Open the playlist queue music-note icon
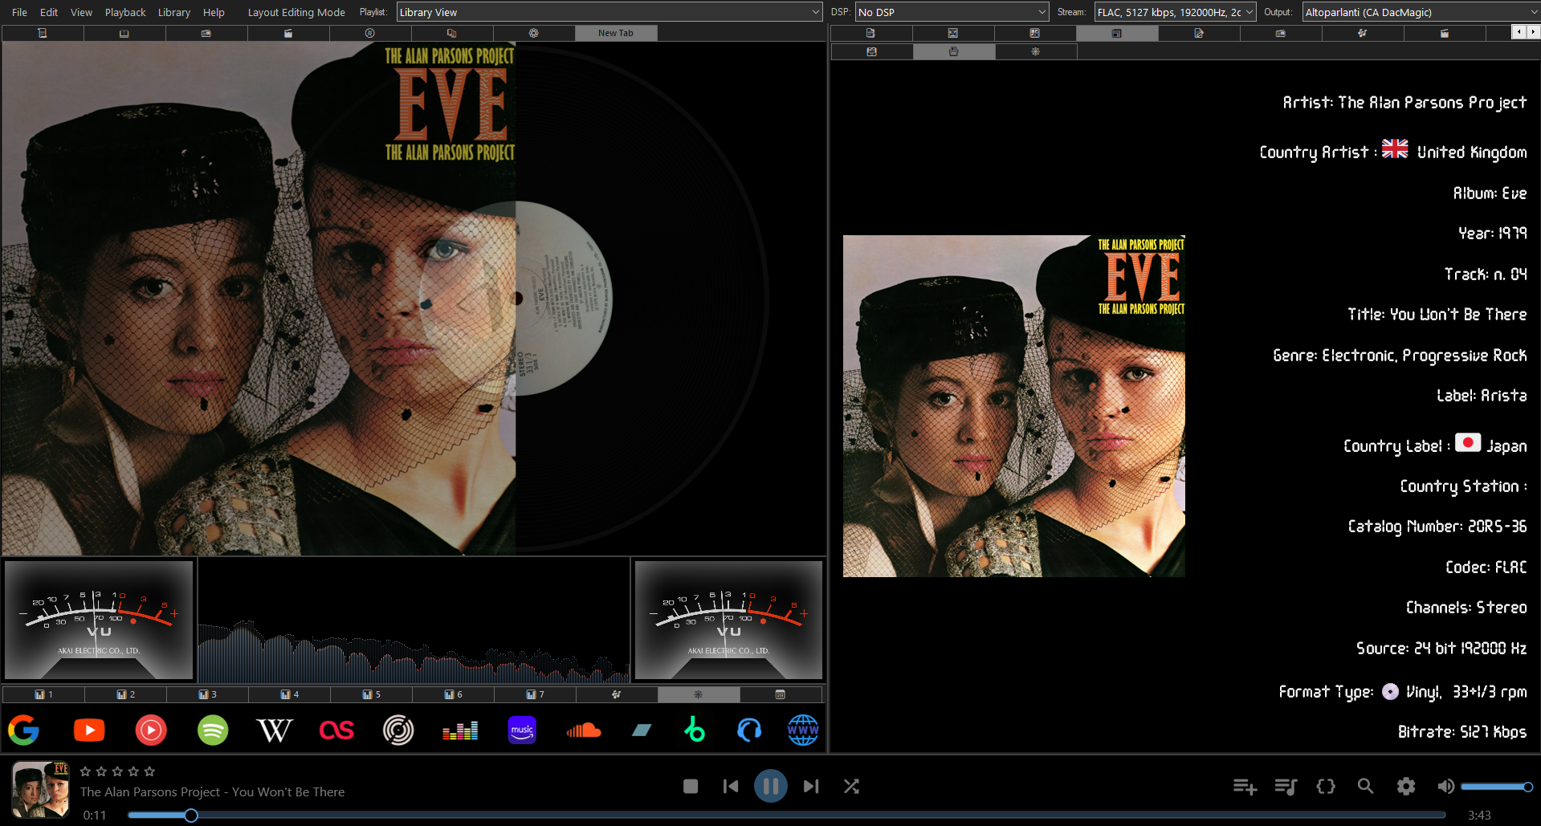The image size is (1541, 826). 1286,786
